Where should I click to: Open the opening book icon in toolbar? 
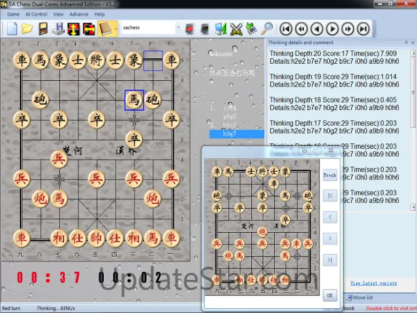[x=106, y=28]
